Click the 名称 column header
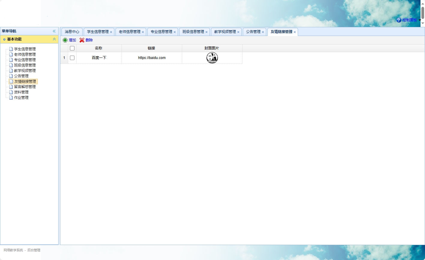This screenshot has height=260, width=425. pos(98,48)
